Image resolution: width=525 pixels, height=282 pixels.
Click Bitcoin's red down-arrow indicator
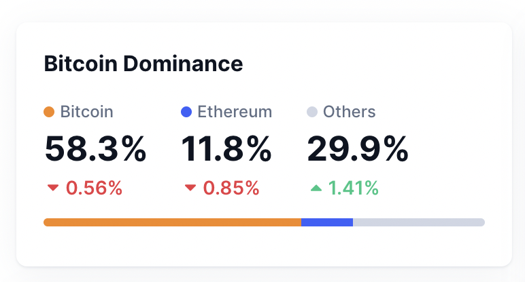coord(53,188)
